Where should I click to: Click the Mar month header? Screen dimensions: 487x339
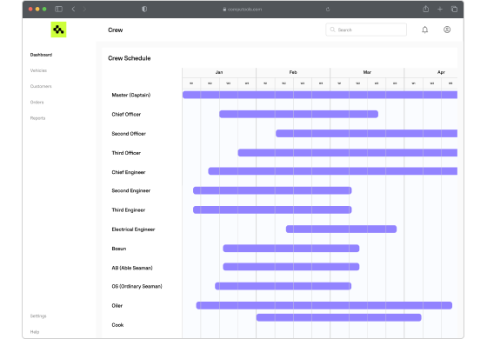click(x=367, y=72)
